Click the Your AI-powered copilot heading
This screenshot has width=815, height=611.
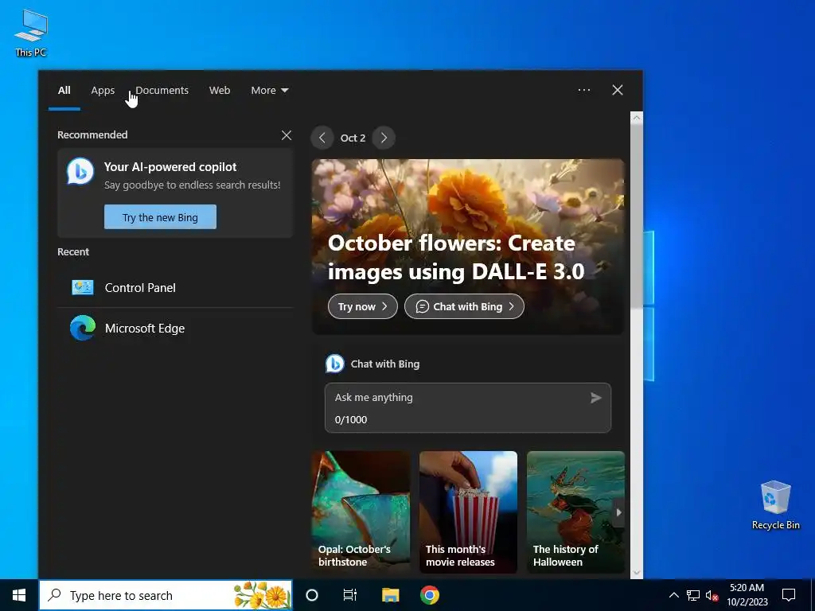pos(170,167)
